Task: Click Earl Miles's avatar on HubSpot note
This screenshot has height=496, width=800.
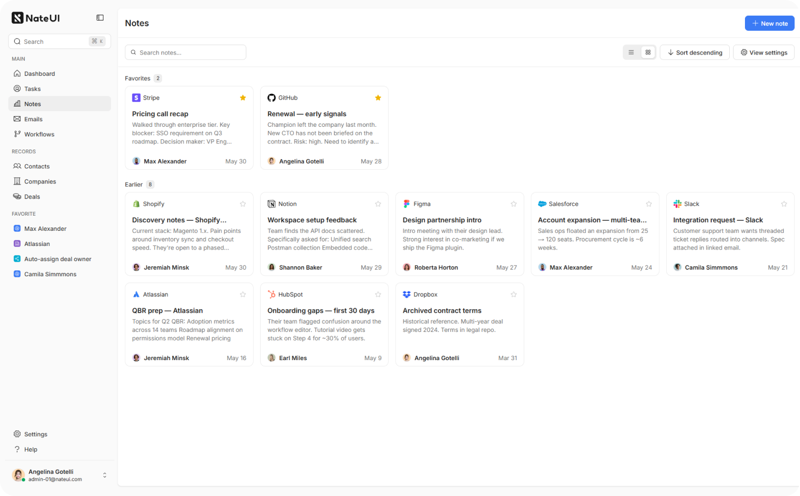Action: [x=272, y=358]
